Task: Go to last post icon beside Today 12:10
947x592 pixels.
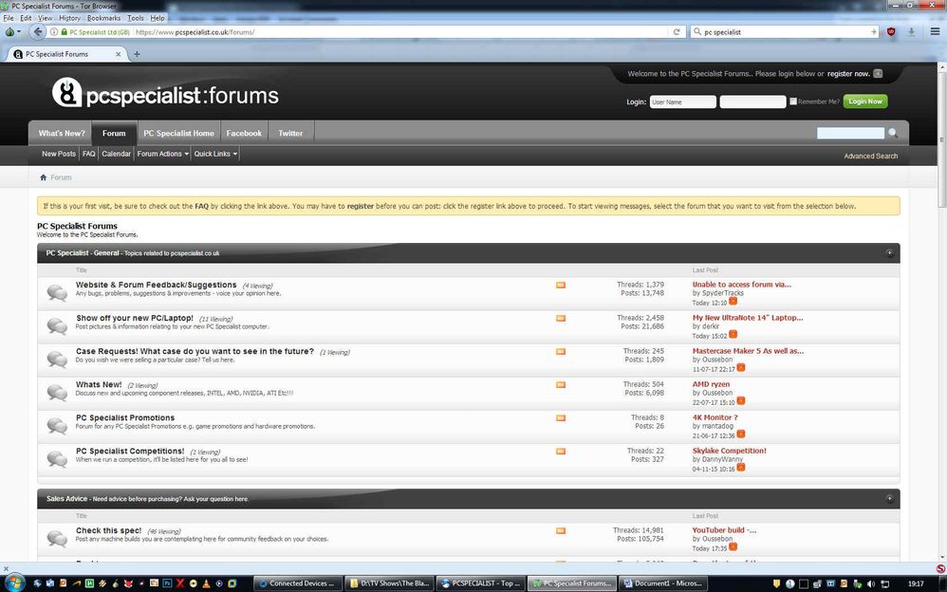Action: 733,301
